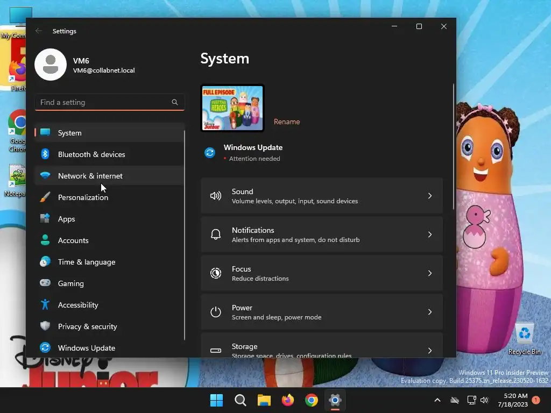The height and width of the screenshot is (413, 551).
Task: Click the Time & language clock icon
Action: coord(45,262)
